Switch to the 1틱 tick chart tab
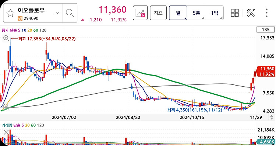This screenshot has height=146, width=276. pyautogui.click(x=215, y=13)
